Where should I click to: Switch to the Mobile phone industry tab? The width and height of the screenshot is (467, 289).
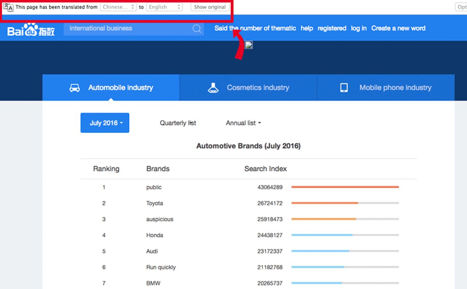(386, 88)
